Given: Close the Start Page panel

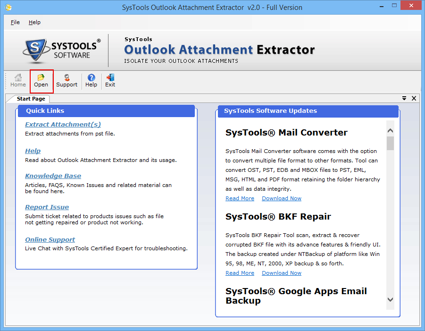Looking at the screenshot, I should point(414,98).
